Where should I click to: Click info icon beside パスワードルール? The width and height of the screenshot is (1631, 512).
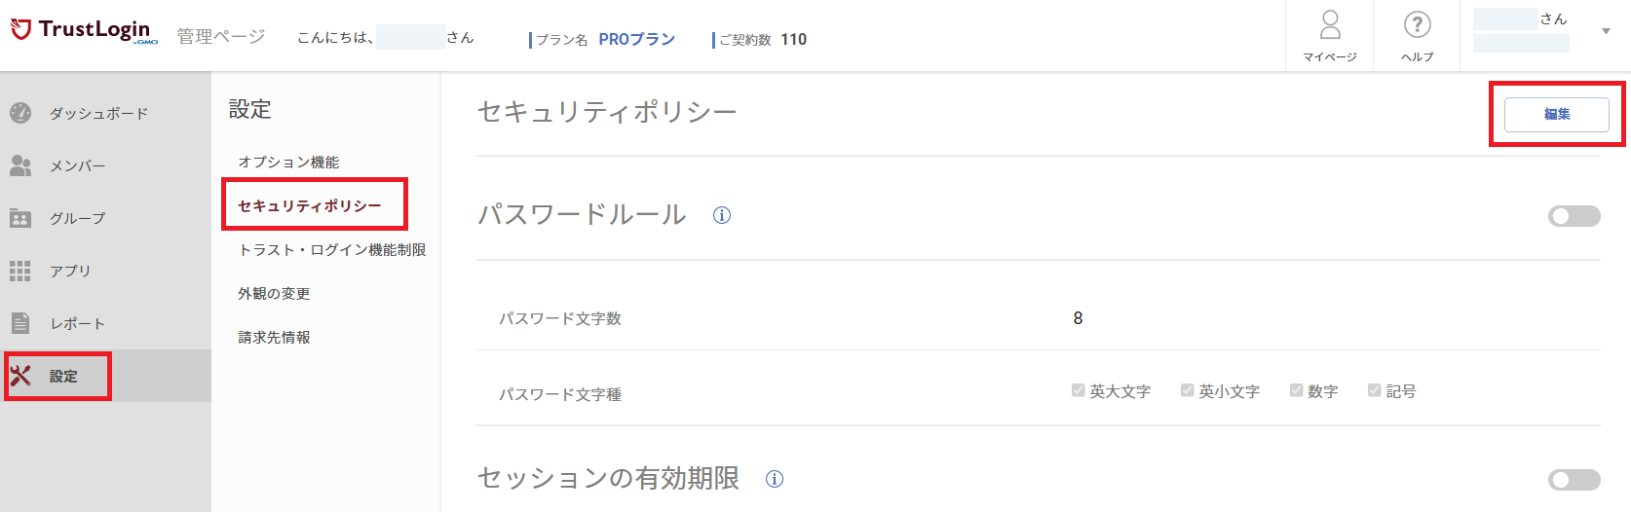pyautogui.click(x=722, y=215)
